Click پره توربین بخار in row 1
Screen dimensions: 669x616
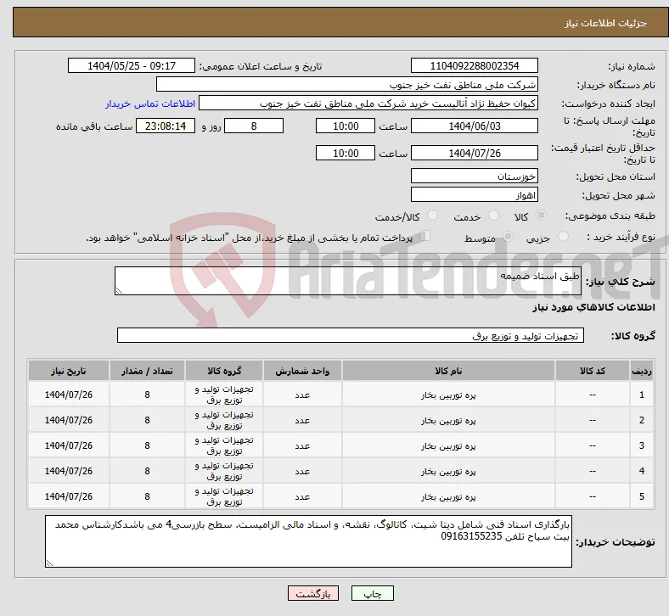(x=448, y=395)
